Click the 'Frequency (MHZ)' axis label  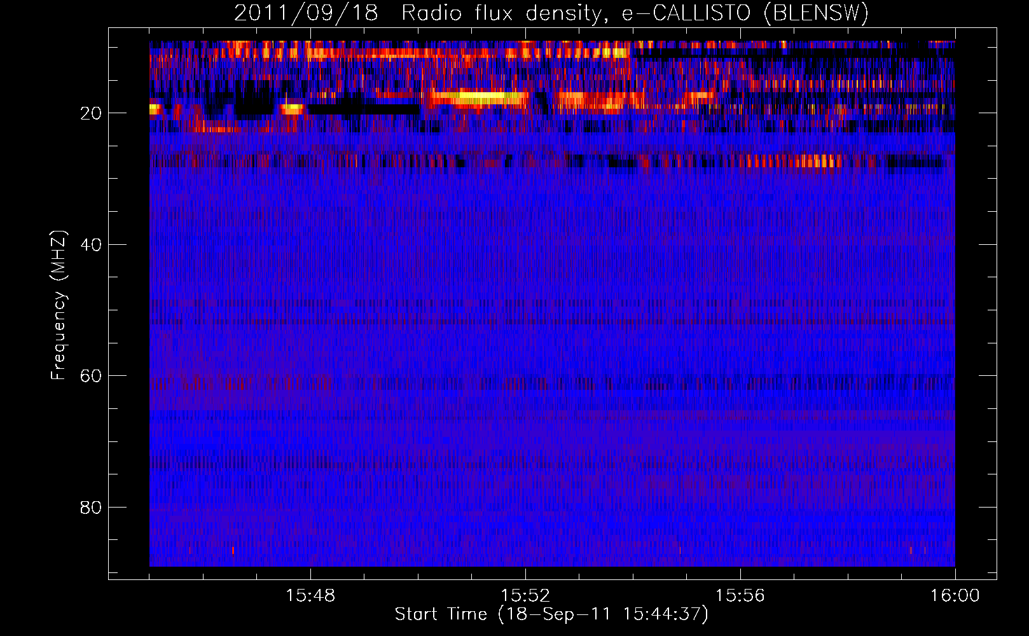[x=58, y=305]
